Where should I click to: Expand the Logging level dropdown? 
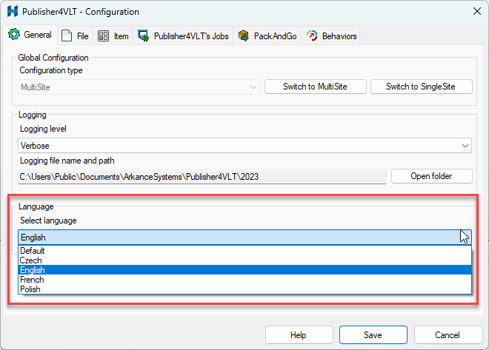[465, 146]
